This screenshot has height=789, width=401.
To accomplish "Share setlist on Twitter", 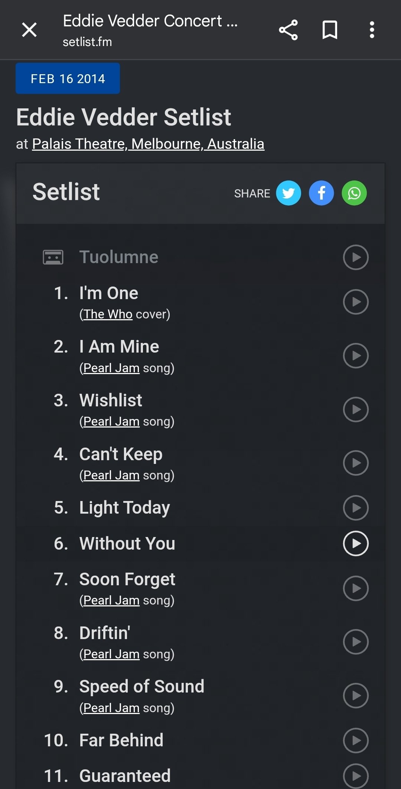I will pyautogui.click(x=288, y=193).
